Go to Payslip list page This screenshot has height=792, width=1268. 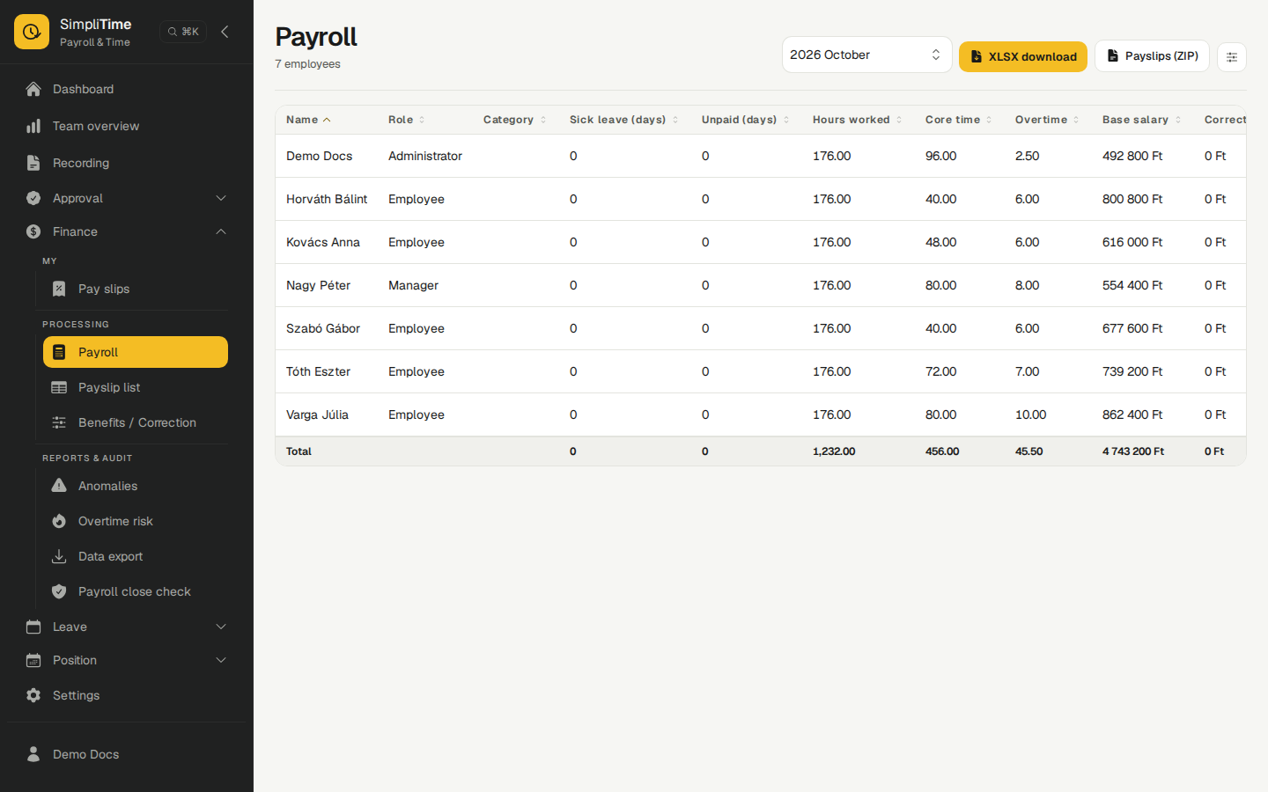click(x=136, y=387)
